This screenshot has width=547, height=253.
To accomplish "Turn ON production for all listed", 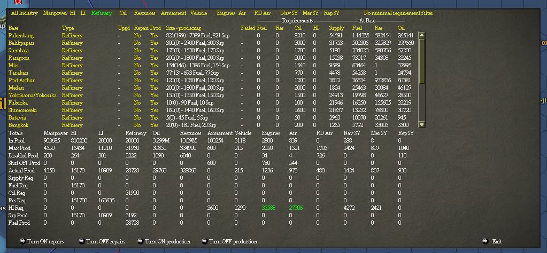I will point(167,241).
